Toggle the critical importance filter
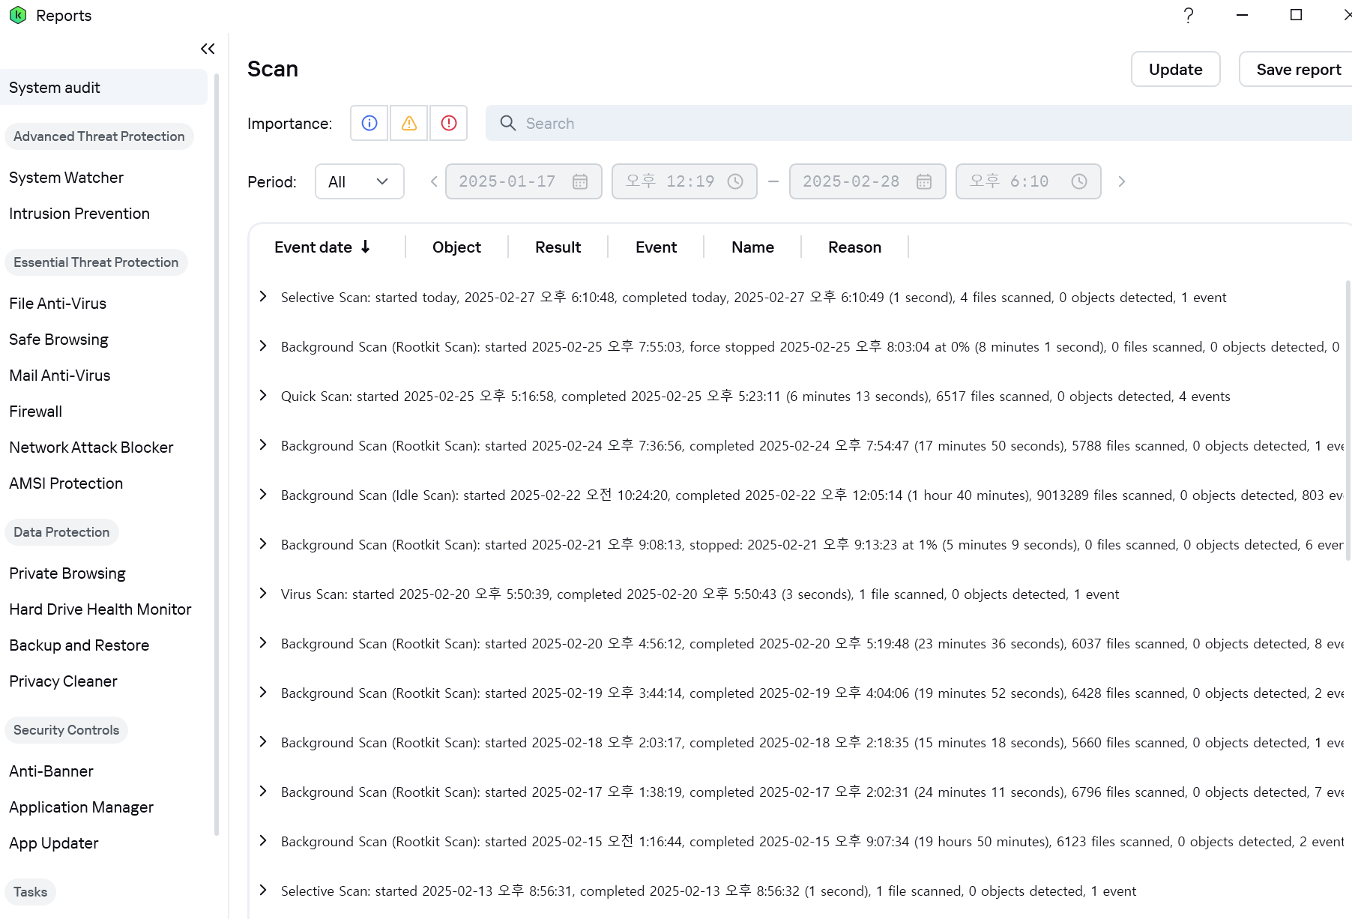Screen dimensions: 1352x919 448,123
